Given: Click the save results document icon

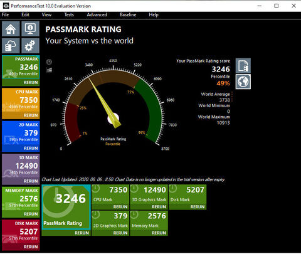Looking at the screenshot, I should pos(243,66).
